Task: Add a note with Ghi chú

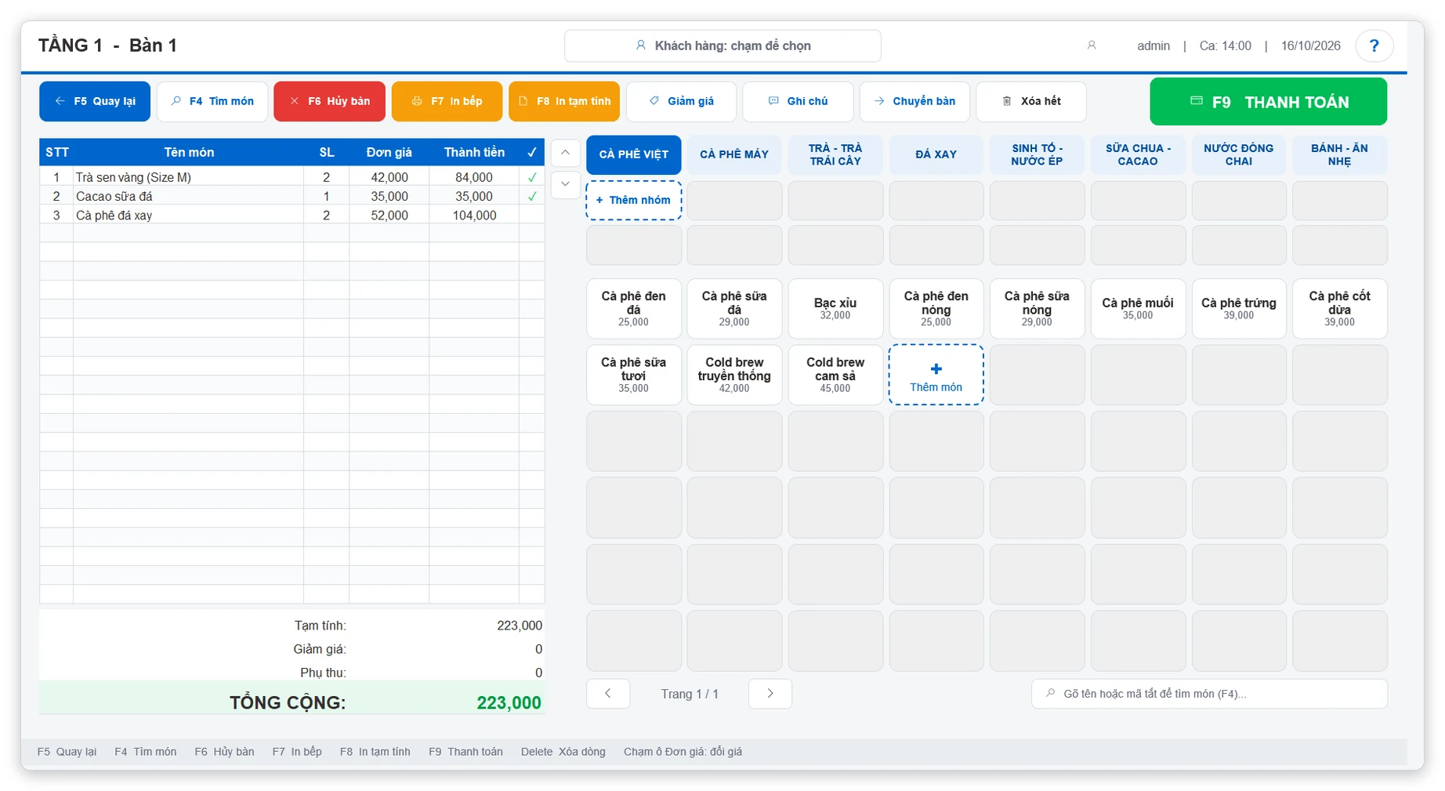Action: coord(798,101)
